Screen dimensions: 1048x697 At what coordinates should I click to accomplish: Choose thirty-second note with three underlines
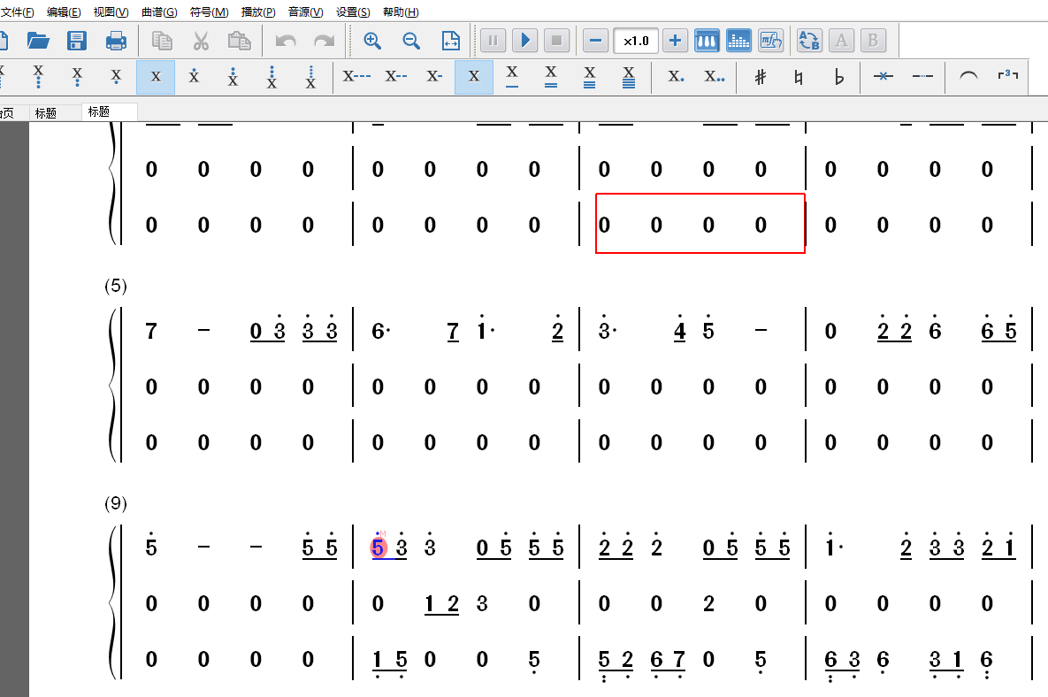[590, 77]
